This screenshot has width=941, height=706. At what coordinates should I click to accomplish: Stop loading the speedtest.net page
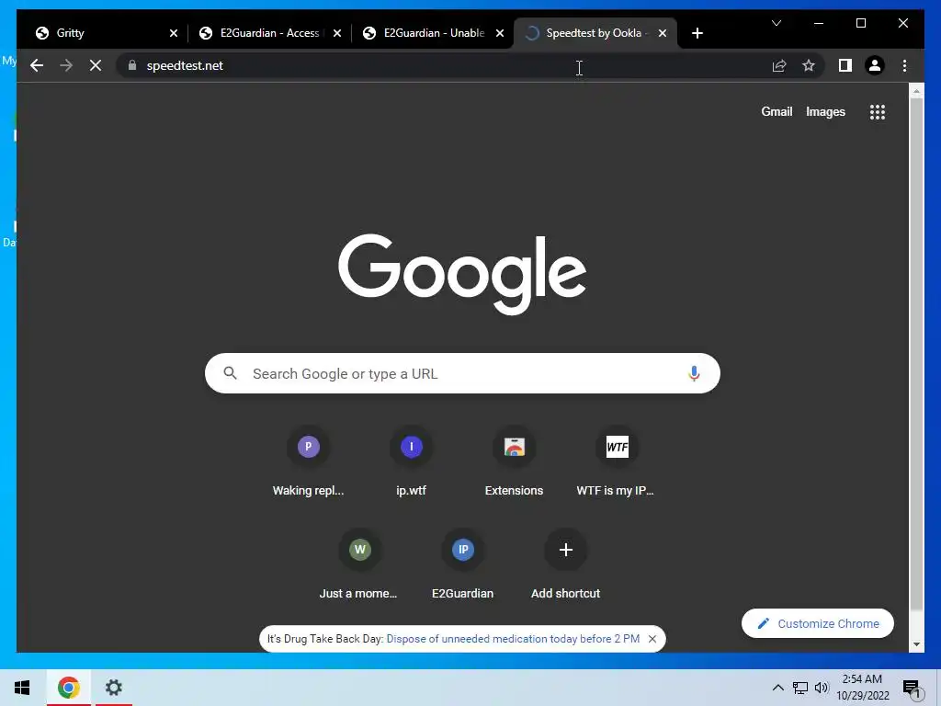pos(96,65)
